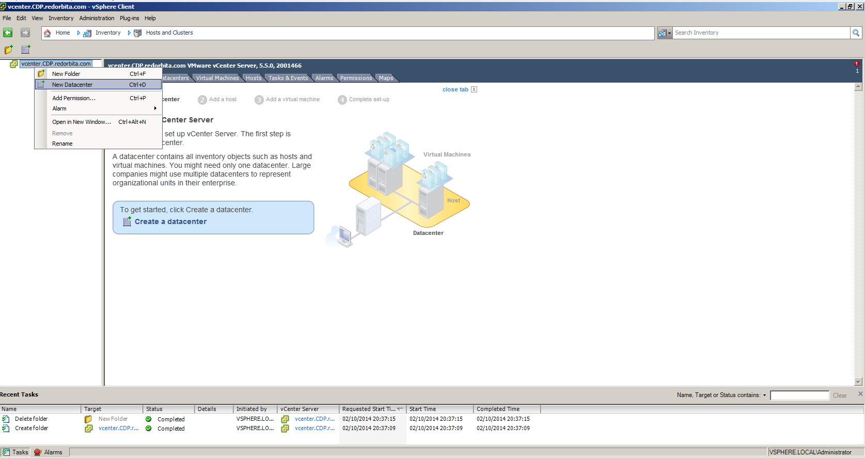Viewport: 865px width, 459px height.
Task: Switch to the Virtual Machines tab
Action: pos(217,78)
